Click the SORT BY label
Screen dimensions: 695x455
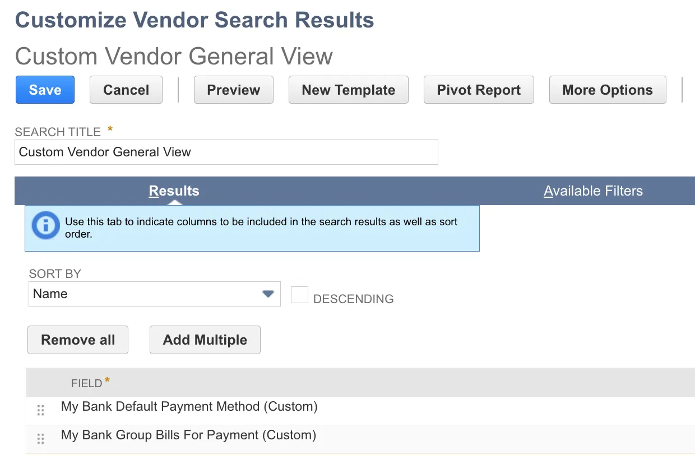pyautogui.click(x=55, y=274)
